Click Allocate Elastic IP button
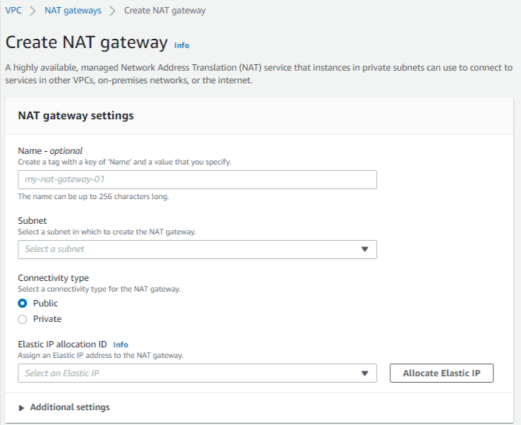 pyautogui.click(x=442, y=373)
